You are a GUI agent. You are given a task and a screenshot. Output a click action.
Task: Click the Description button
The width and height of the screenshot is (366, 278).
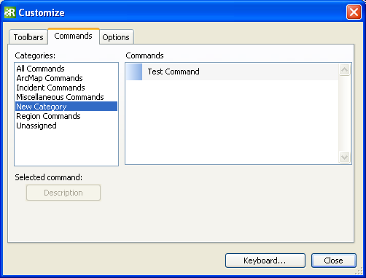click(x=63, y=193)
